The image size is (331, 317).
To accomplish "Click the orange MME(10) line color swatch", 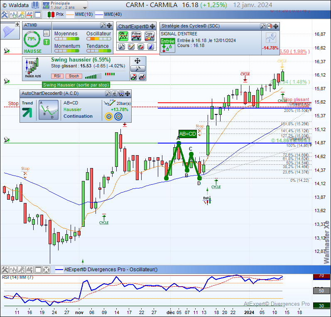I will click(x=71, y=14).
